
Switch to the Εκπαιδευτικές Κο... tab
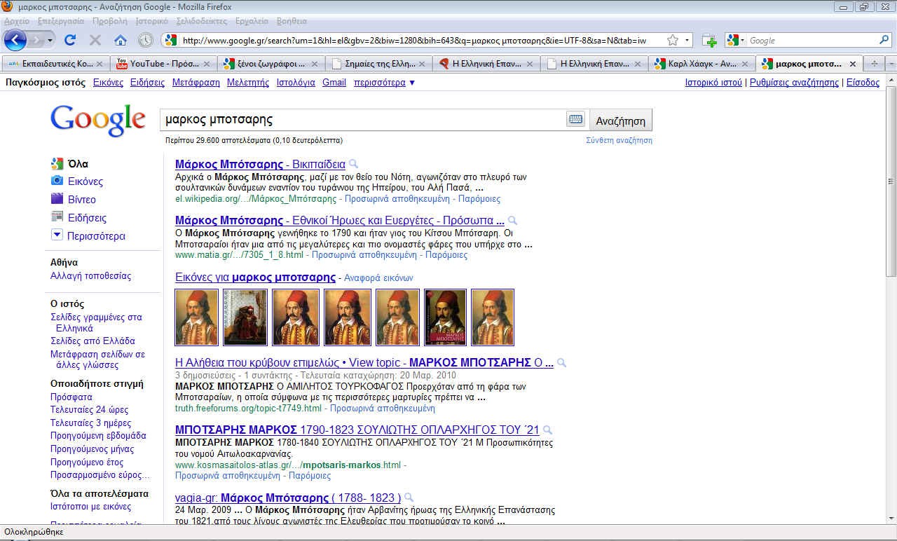(55, 64)
